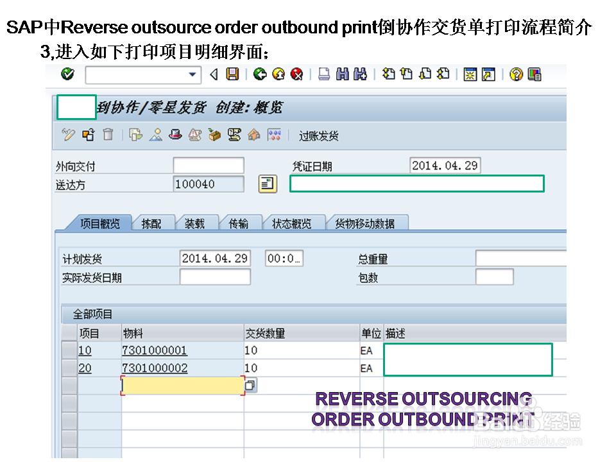Select row selector for item 10
Screen dimensions: 616x462
pyautogui.click(x=69, y=350)
